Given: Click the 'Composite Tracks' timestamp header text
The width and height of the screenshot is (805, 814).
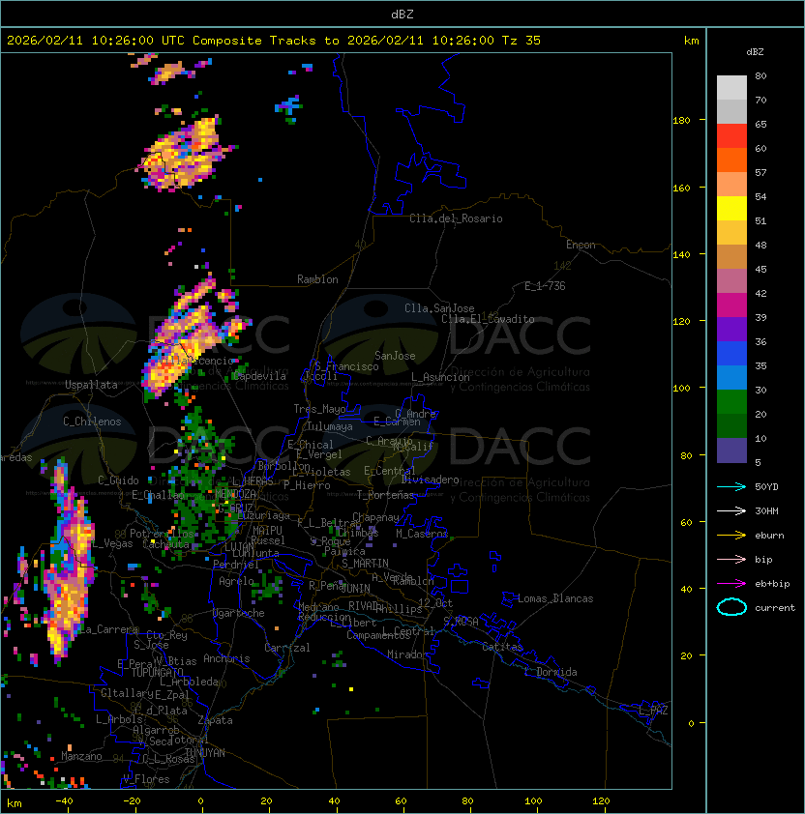Looking at the screenshot, I should tap(274, 41).
